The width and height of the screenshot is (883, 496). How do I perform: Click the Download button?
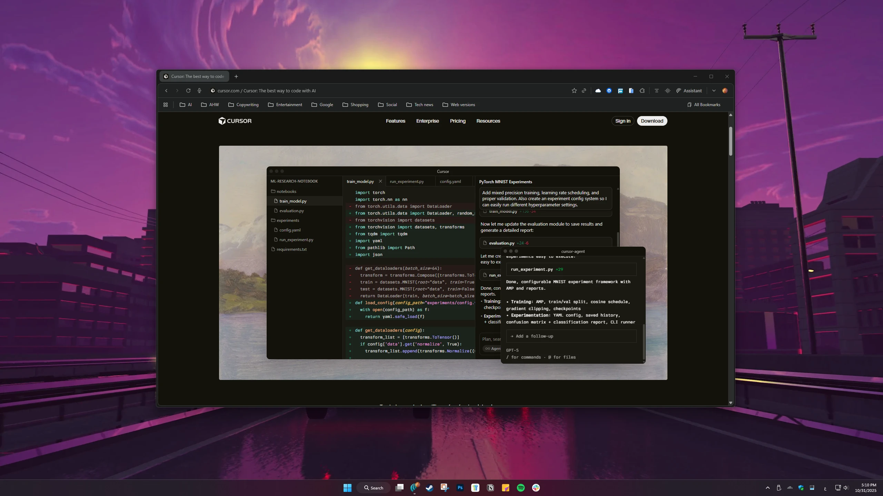click(x=652, y=121)
